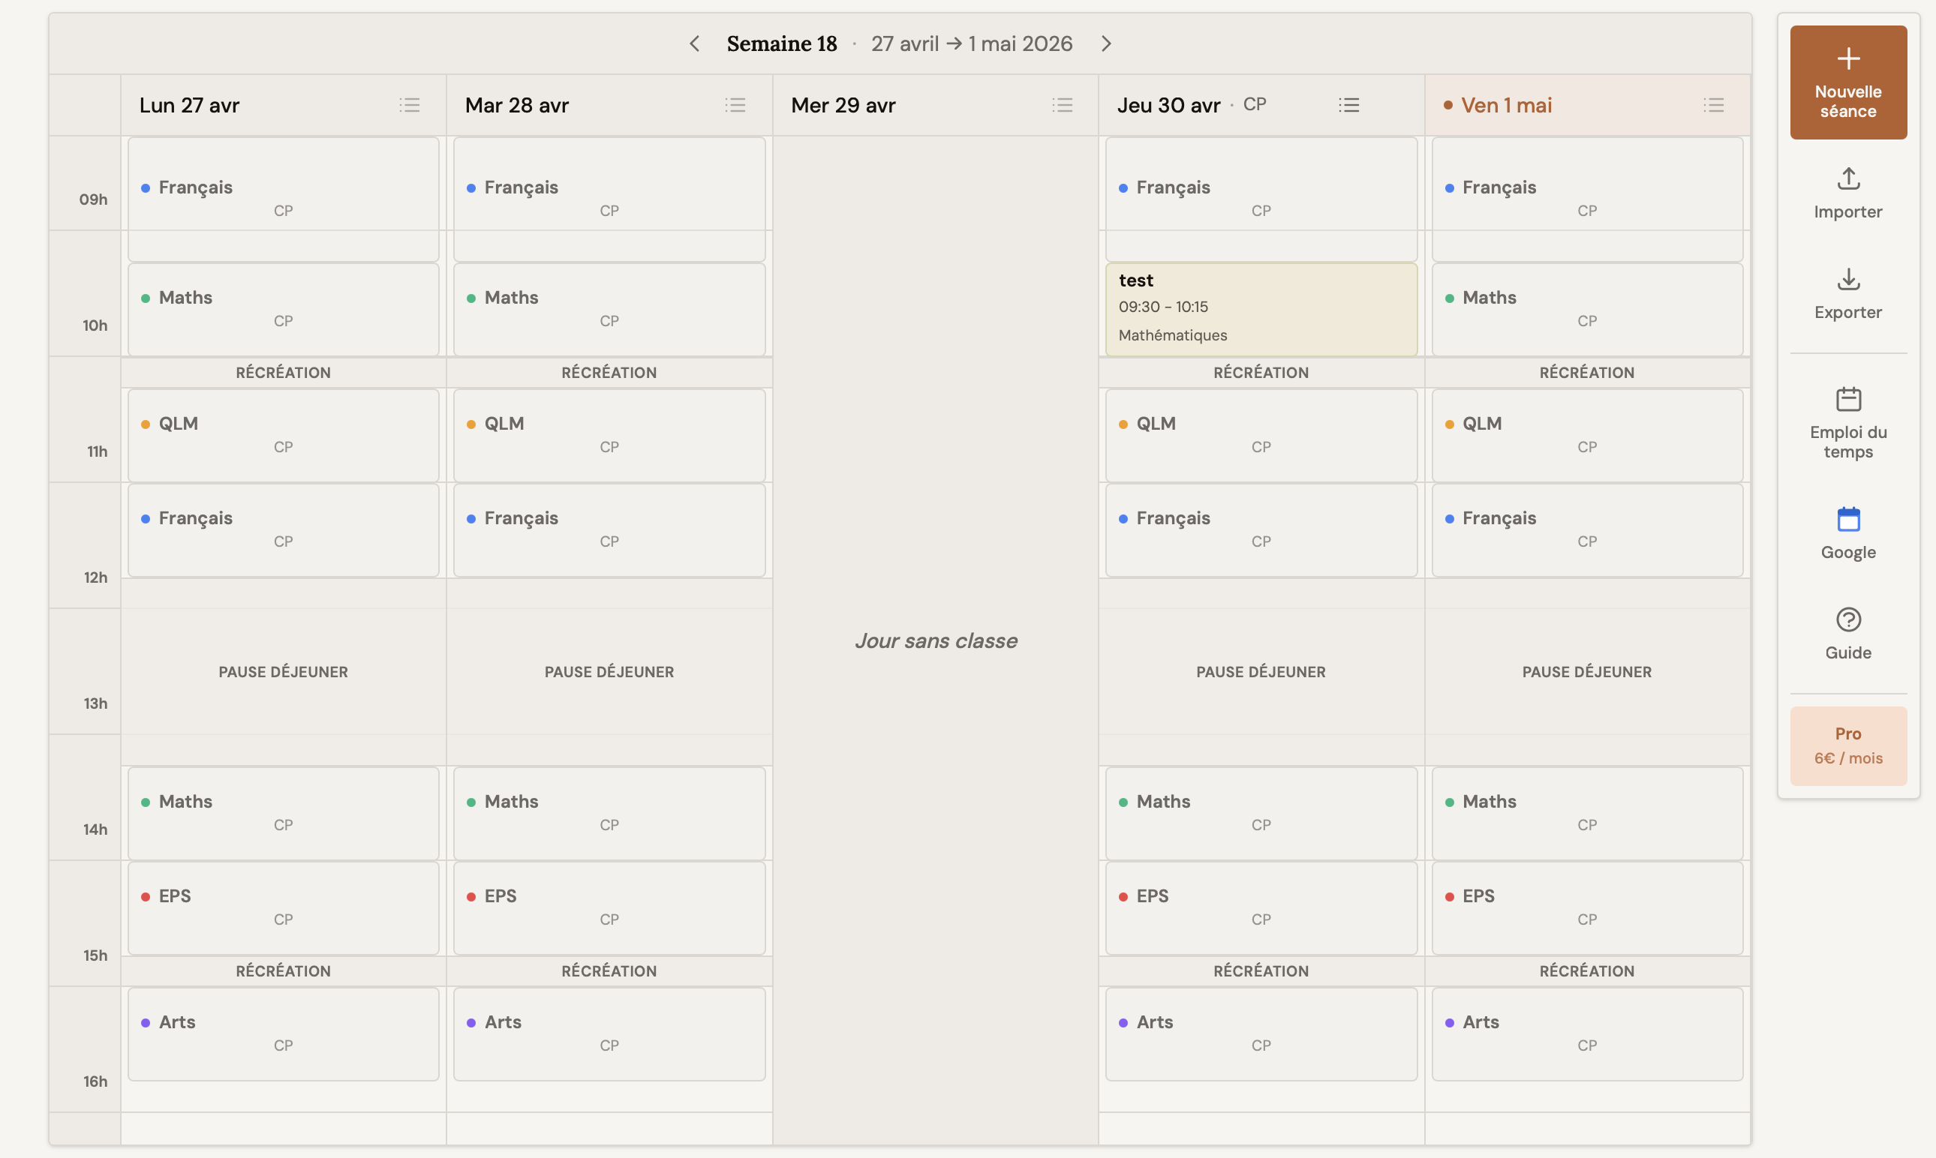Click the Semaine 18 title
Viewport: 1936px width, 1158px height.
pyautogui.click(x=781, y=43)
